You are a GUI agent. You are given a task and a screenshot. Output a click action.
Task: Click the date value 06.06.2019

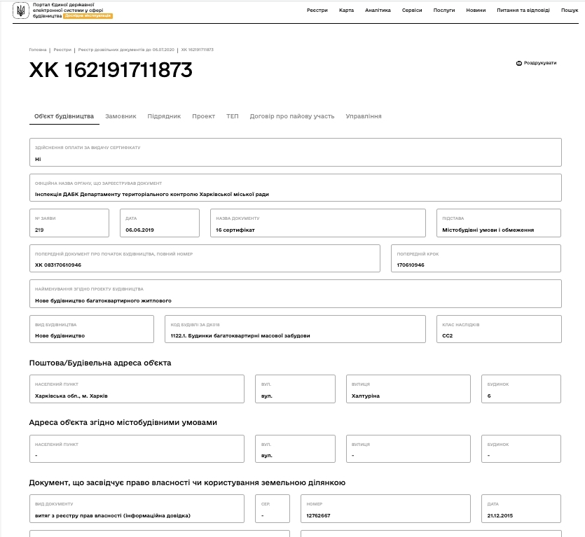[139, 230]
